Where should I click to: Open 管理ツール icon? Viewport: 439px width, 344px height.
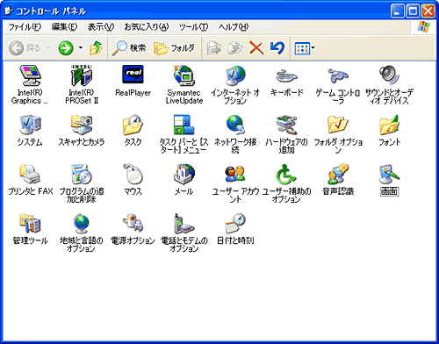(x=30, y=224)
